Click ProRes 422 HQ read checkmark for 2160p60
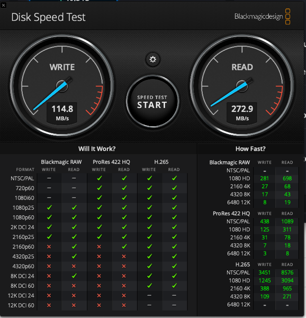Screen dimensions: 306x318 coord(124,246)
